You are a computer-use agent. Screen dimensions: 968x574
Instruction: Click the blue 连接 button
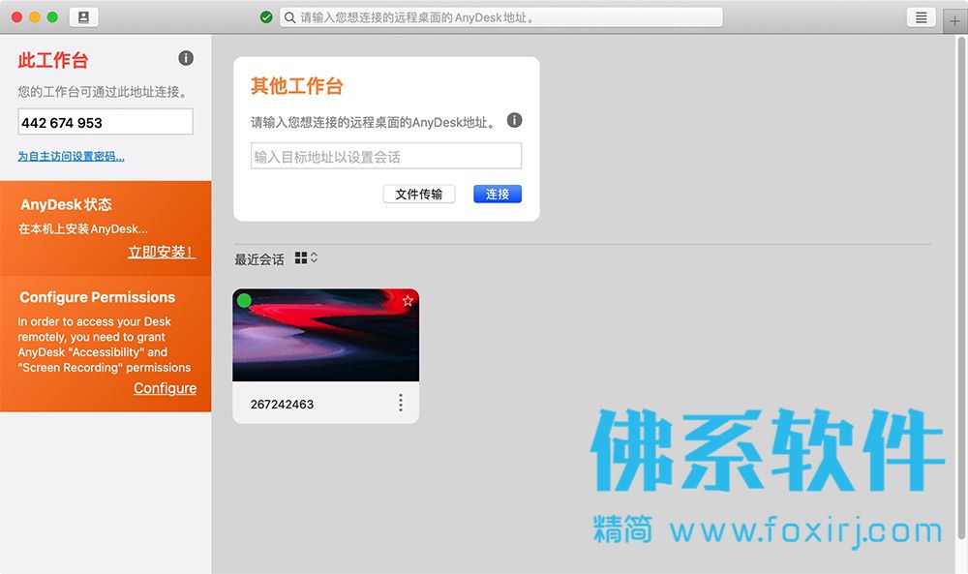pos(498,194)
